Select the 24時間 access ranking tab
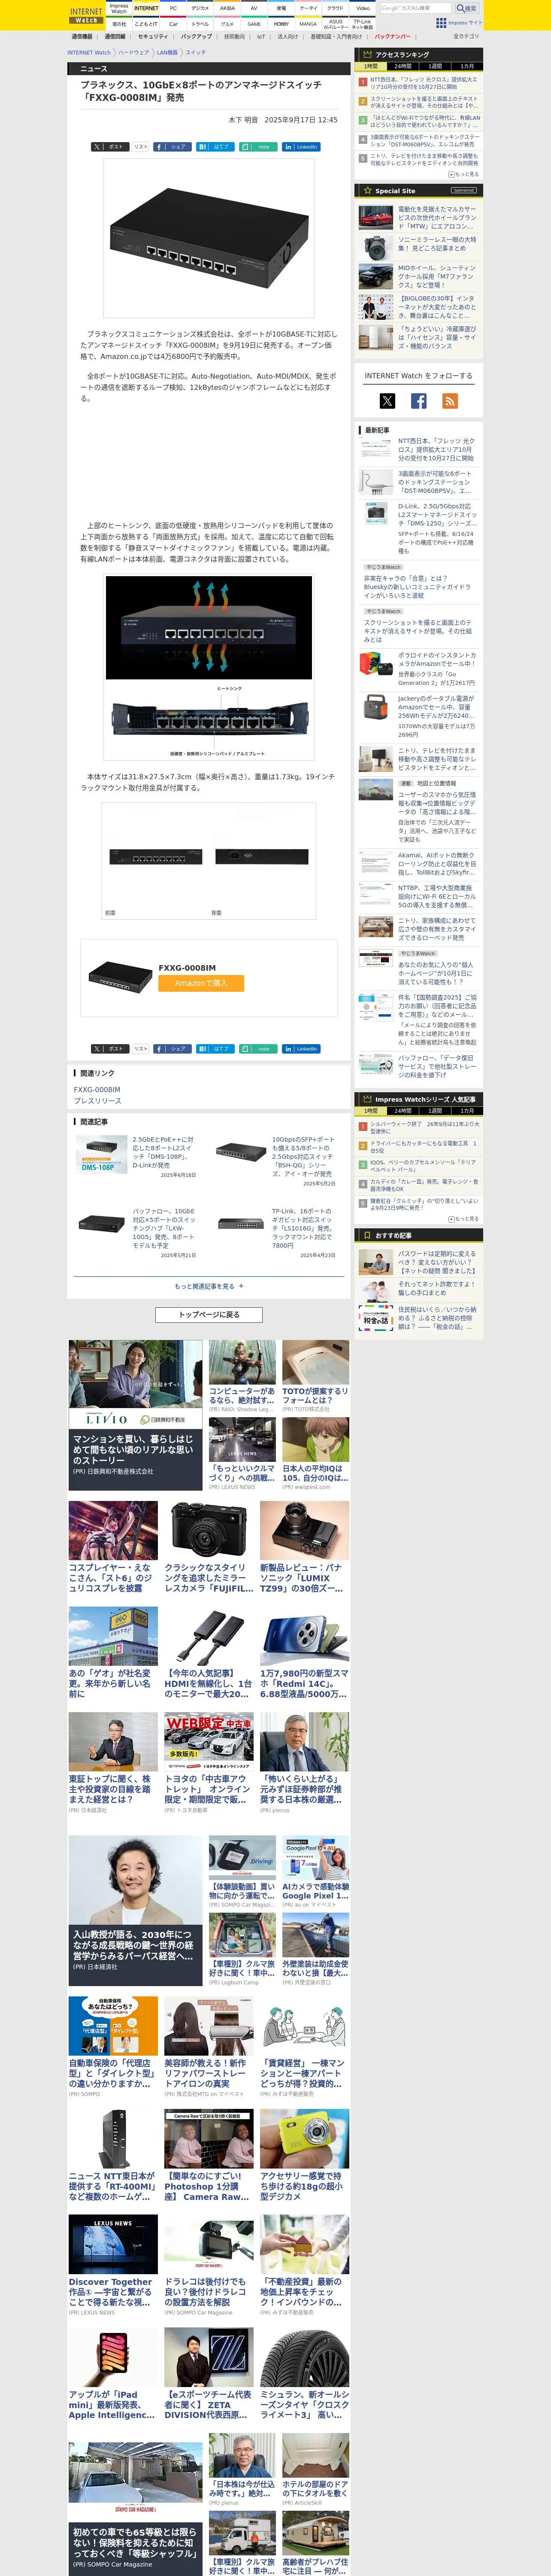 point(402,67)
